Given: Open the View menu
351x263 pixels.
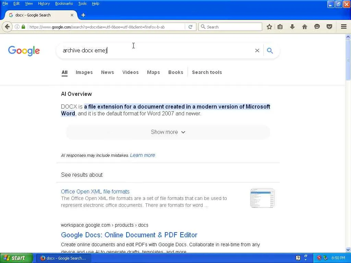Looking at the screenshot, I should pyautogui.click(x=29, y=3).
